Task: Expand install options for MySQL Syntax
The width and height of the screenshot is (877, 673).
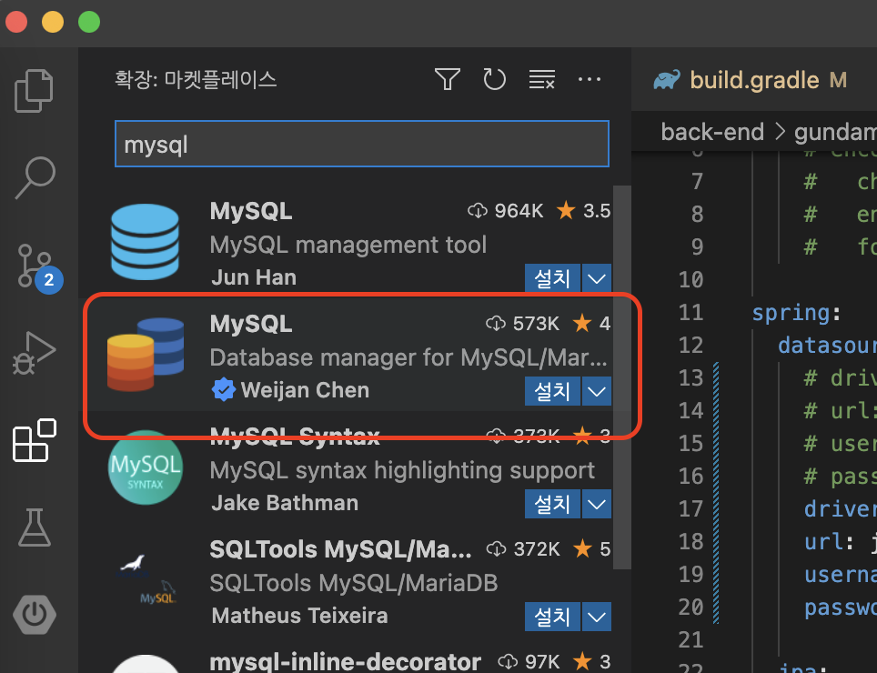Action: click(597, 504)
